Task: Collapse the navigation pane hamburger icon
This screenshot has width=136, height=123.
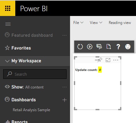Action: [8, 24]
